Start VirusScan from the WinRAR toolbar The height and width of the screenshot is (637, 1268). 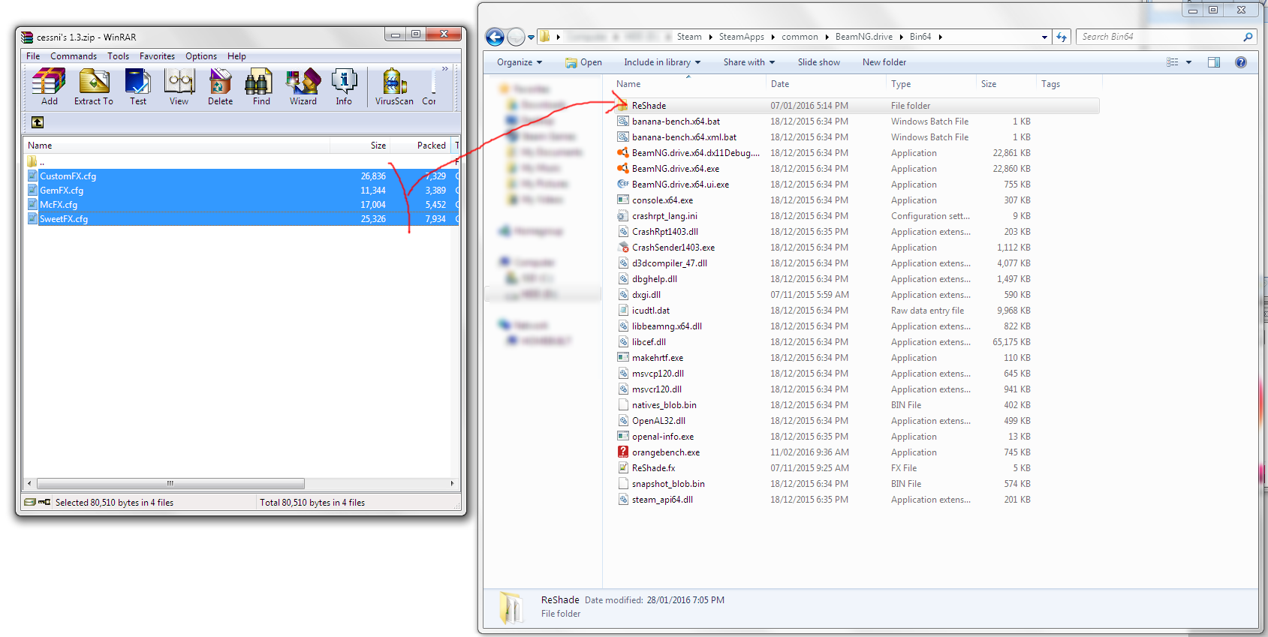coord(394,86)
